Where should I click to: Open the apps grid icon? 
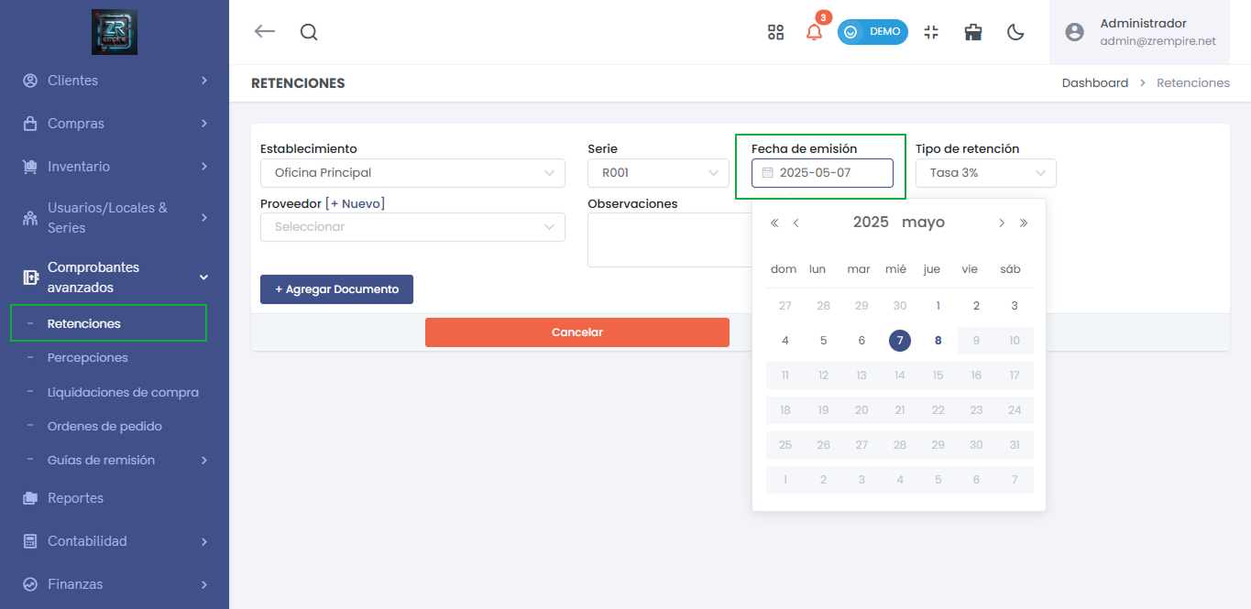point(775,32)
